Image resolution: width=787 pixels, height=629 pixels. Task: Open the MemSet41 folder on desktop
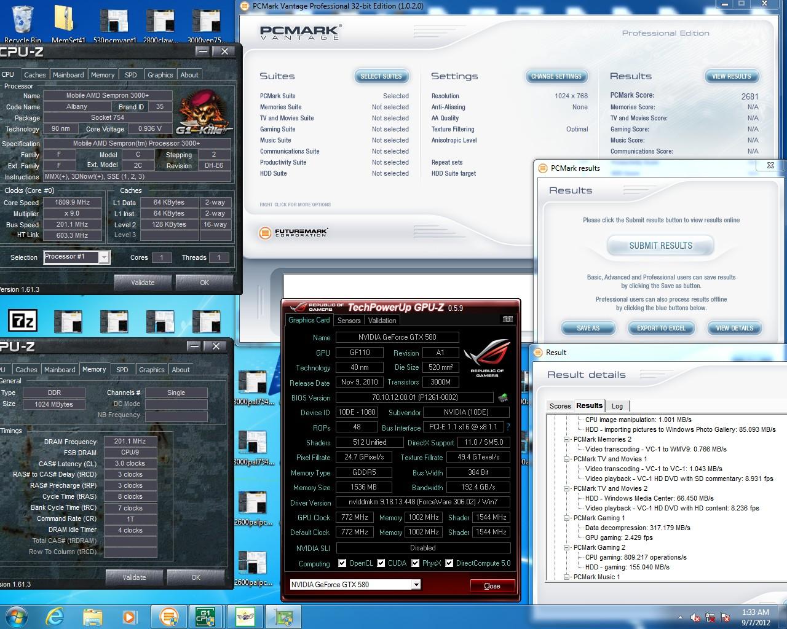(68, 23)
